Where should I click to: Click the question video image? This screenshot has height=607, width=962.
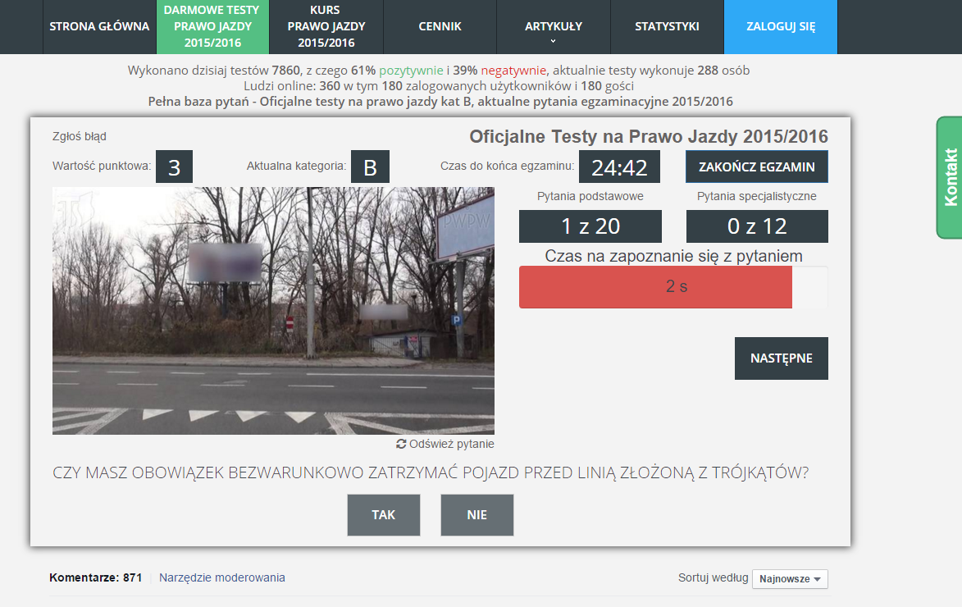(x=273, y=311)
